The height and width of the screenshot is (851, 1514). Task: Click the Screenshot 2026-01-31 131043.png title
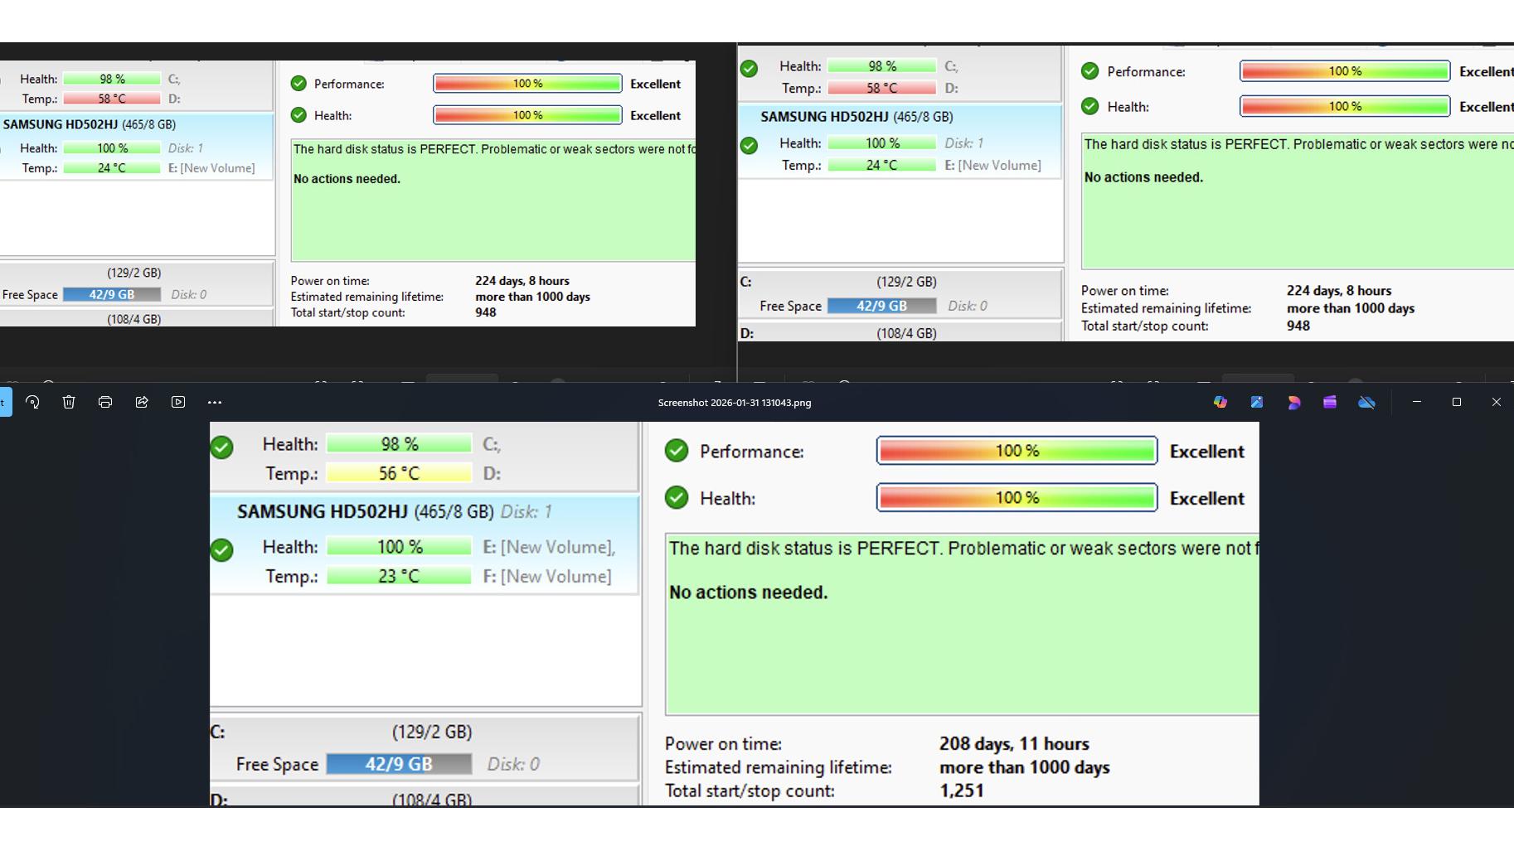pos(735,403)
